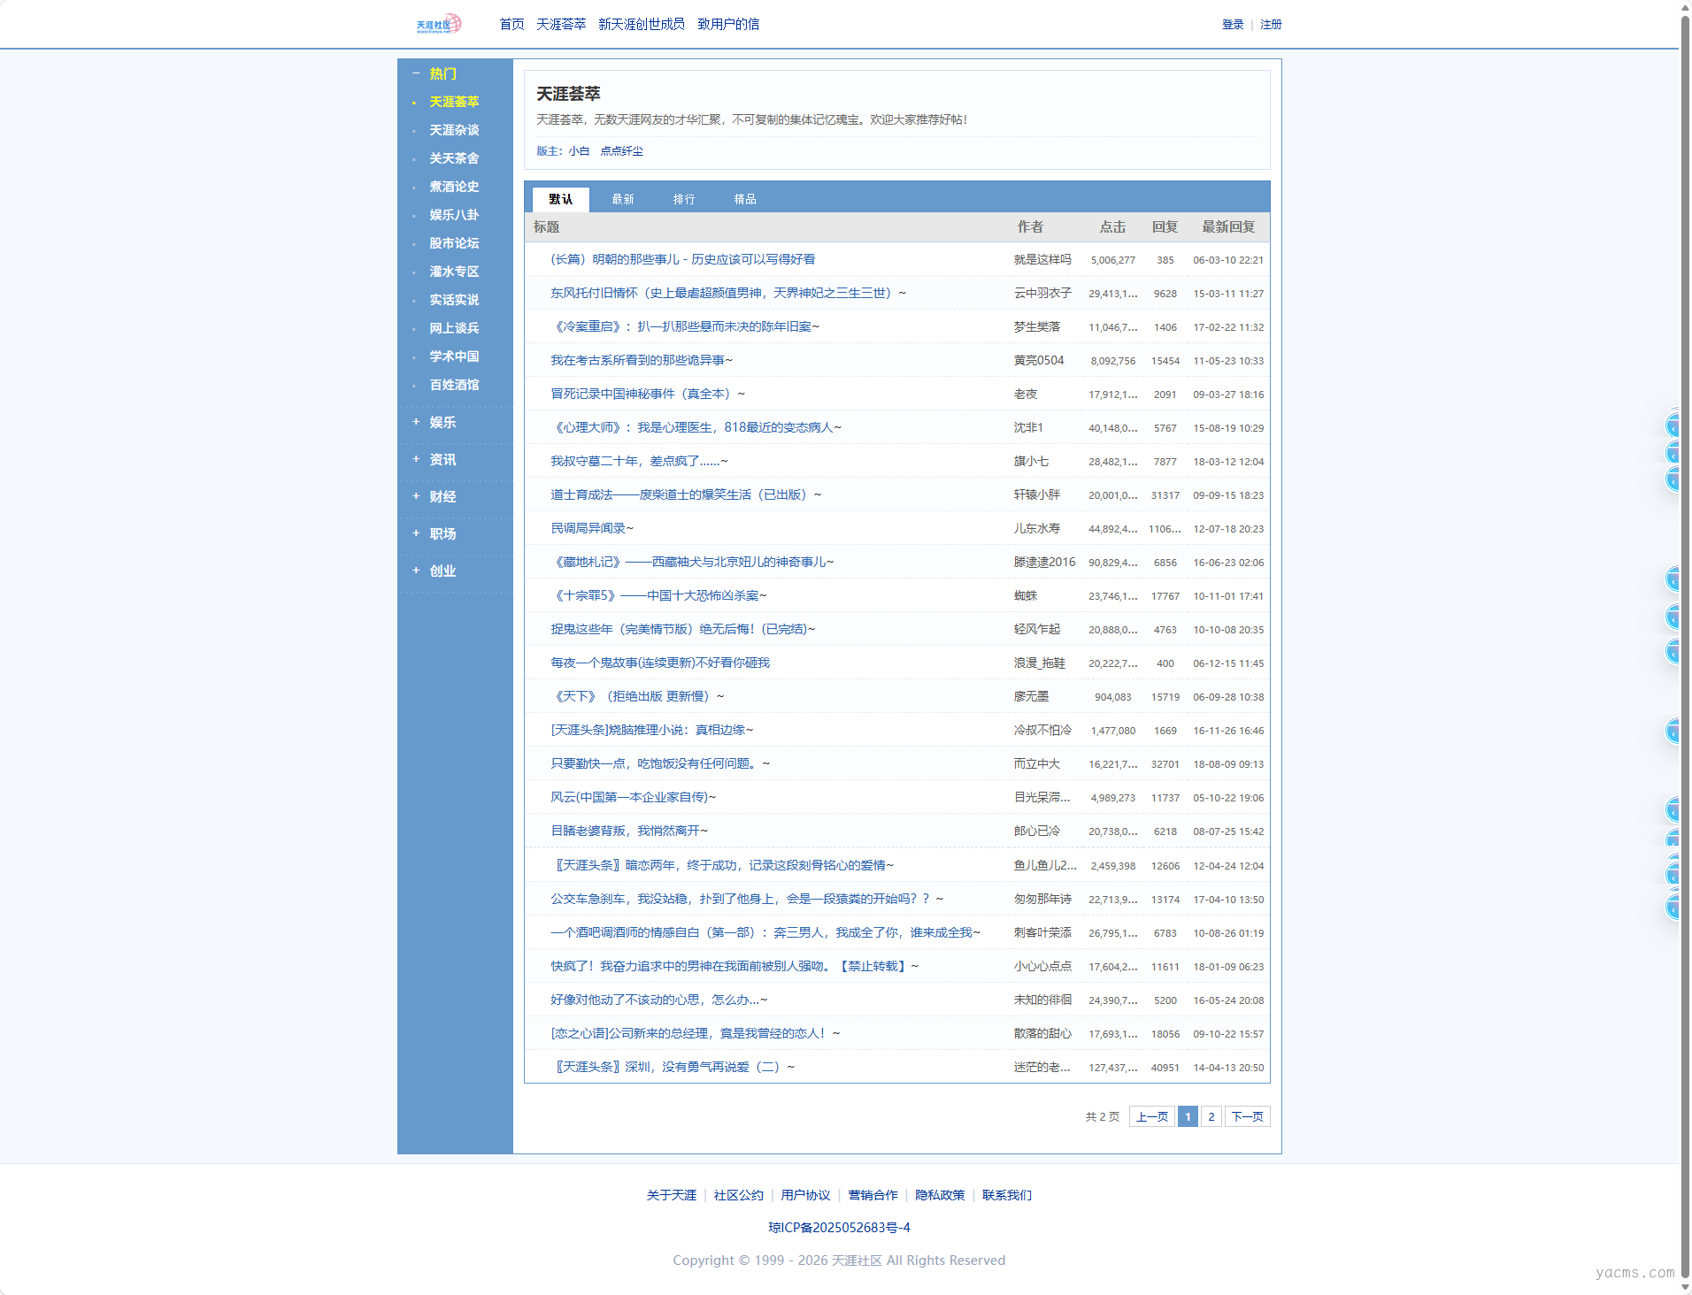Open author 儿东水寿 profile
The image size is (1692, 1295).
click(x=1036, y=528)
